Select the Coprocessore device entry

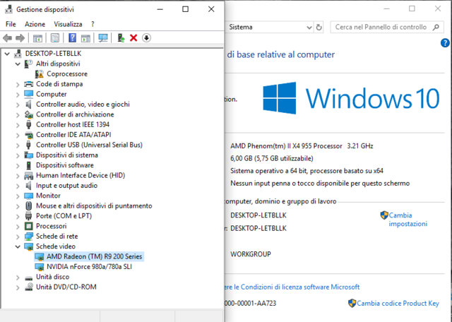pyautogui.click(x=67, y=74)
